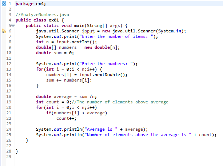This screenshot has height=166, width=223.
Task: Click the warning marker on line 6
Action: (4, 31)
